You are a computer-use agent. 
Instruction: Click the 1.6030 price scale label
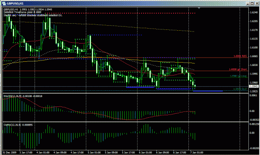(254, 65)
